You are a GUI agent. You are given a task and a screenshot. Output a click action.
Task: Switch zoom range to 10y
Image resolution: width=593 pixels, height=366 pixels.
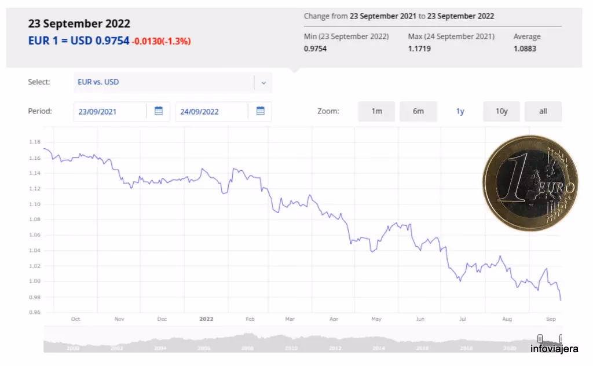point(502,111)
